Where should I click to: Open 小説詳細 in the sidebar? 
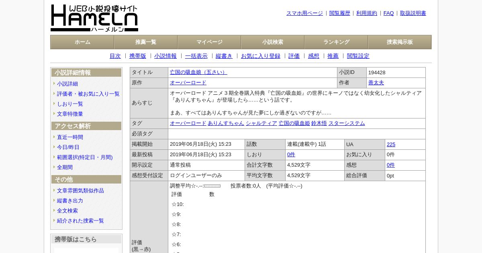click(x=67, y=84)
